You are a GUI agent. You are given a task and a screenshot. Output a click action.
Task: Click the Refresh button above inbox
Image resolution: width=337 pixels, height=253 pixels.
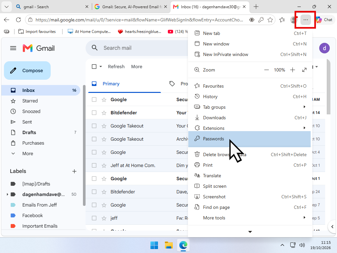coord(116,67)
